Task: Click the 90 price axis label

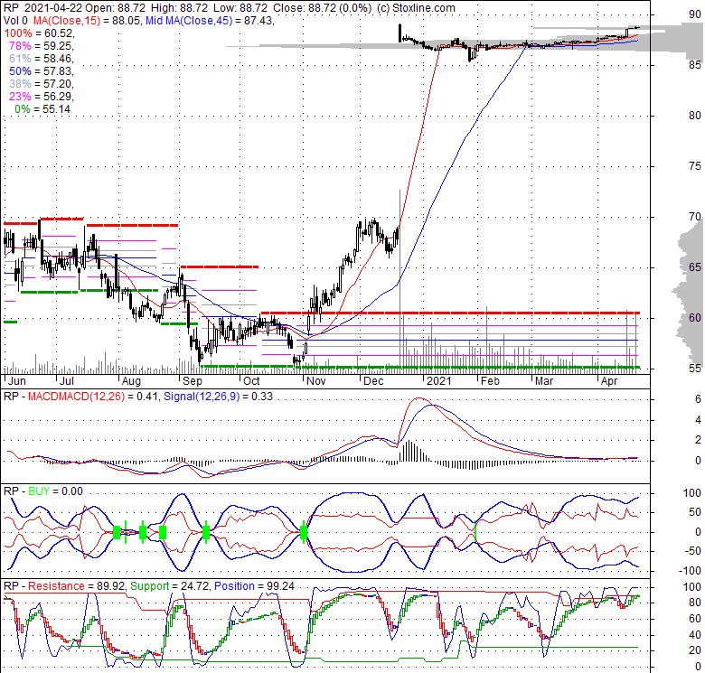Action: (x=695, y=14)
